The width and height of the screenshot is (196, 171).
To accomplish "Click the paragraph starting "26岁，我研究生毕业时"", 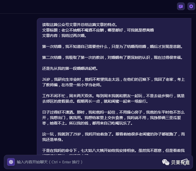I will 114,82.
